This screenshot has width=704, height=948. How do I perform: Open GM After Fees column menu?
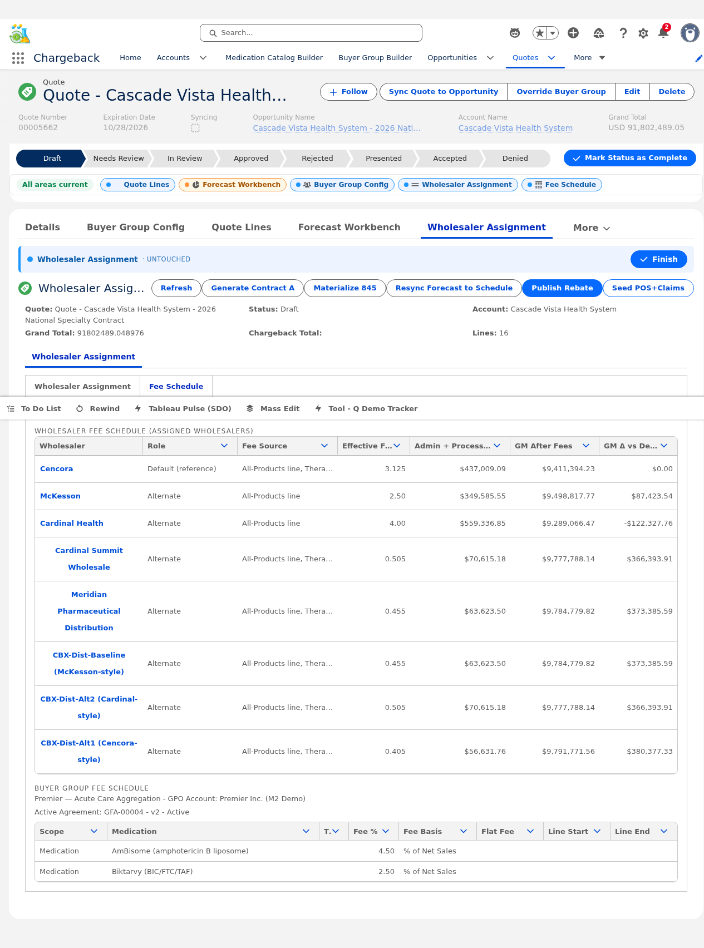(586, 446)
